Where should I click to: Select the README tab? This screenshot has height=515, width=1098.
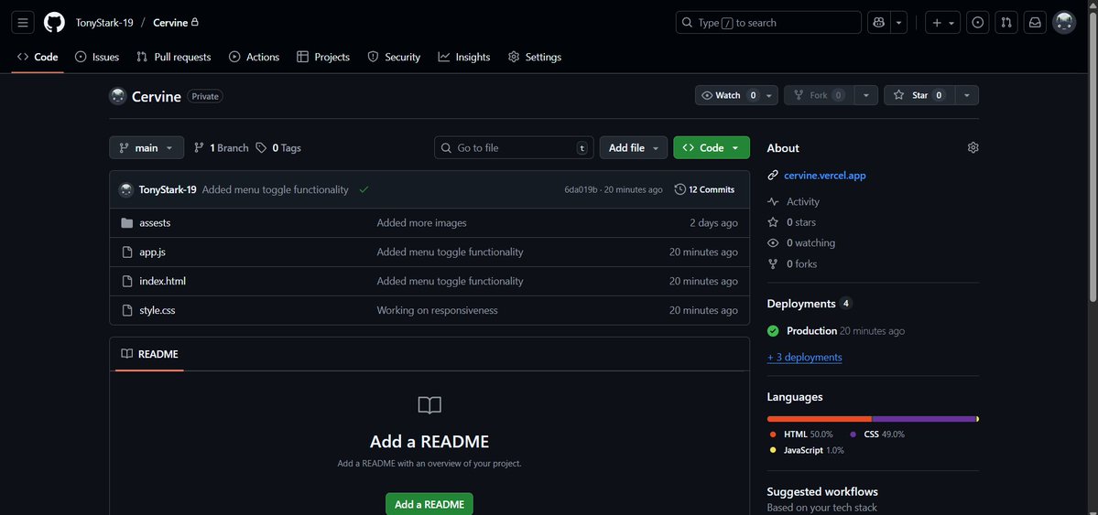pyautogui.click(x=150, y=354)
